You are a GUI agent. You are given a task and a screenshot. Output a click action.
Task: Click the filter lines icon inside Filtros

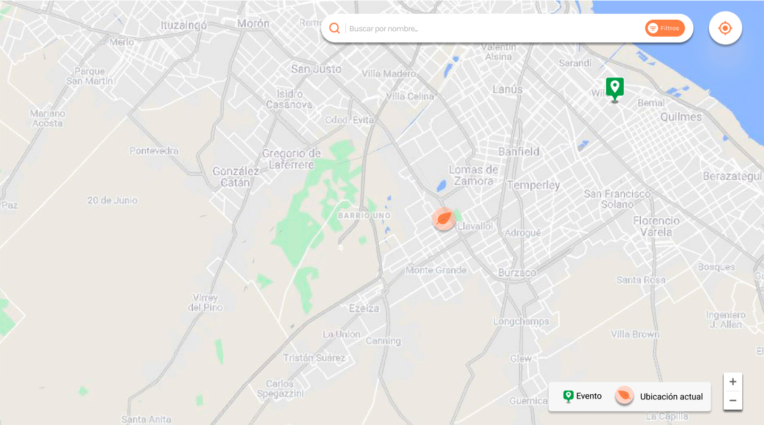[x=653, y=28]
